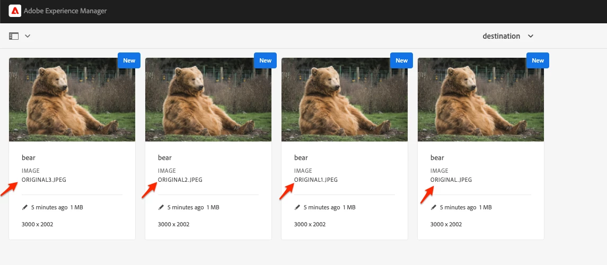The image size is (607, 265).
Task: Click the ORIGINAL.JPEG file name
Action: (x=451, y=180)
